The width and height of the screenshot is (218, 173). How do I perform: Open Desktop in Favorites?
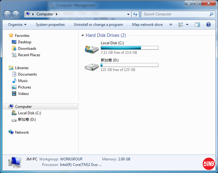25,42
